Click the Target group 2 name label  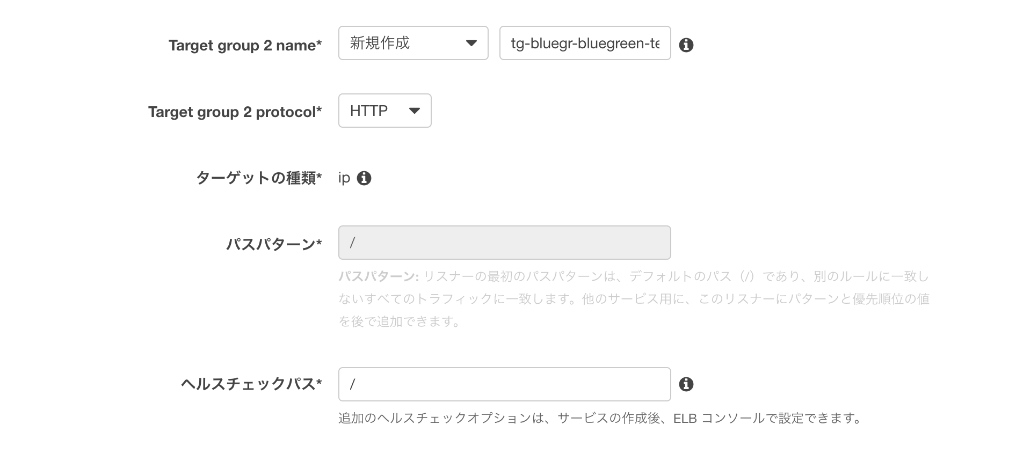click(245, 46)
